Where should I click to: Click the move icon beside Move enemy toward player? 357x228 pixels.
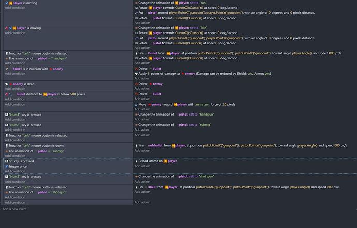tap(136, 104)
